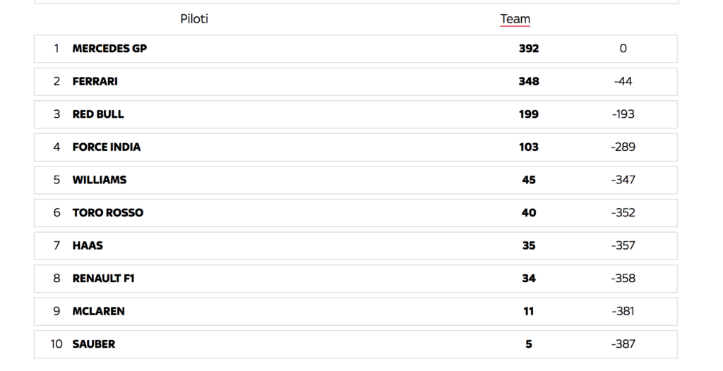Open the Sauber team entry

[x=356, y=343]
